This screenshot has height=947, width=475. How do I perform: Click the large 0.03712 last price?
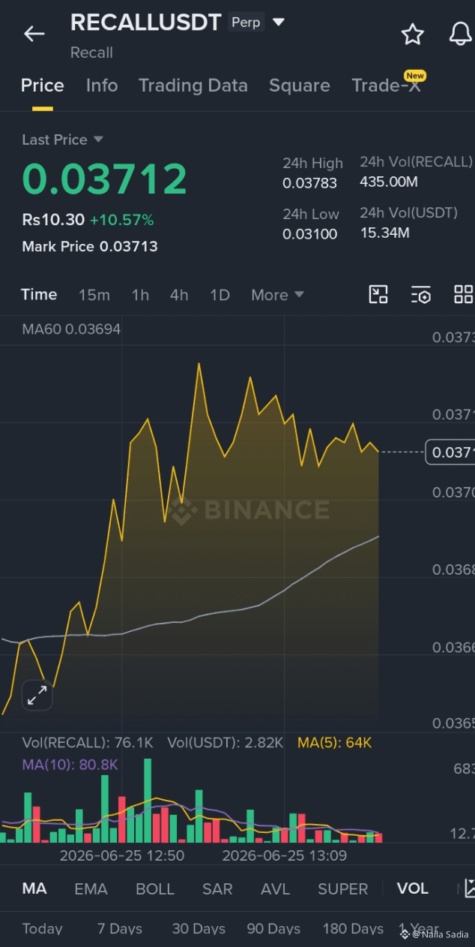tap(104, 179)
